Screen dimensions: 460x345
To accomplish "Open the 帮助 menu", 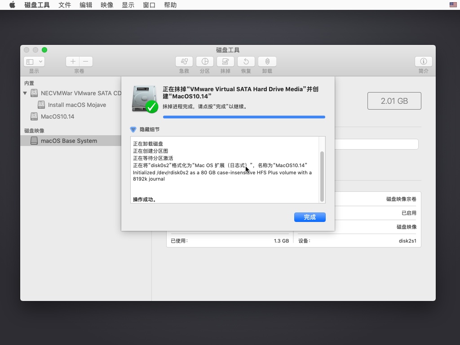I will (x=170, y=5).
